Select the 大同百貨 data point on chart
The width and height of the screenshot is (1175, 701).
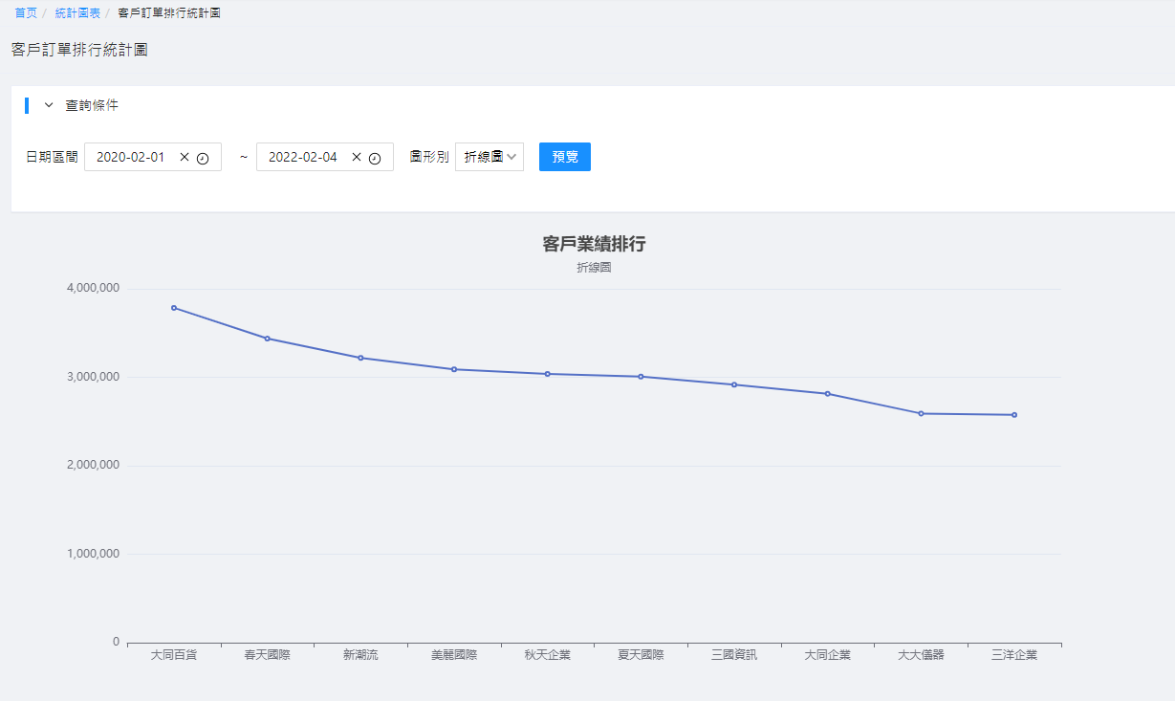click(174, 308)
